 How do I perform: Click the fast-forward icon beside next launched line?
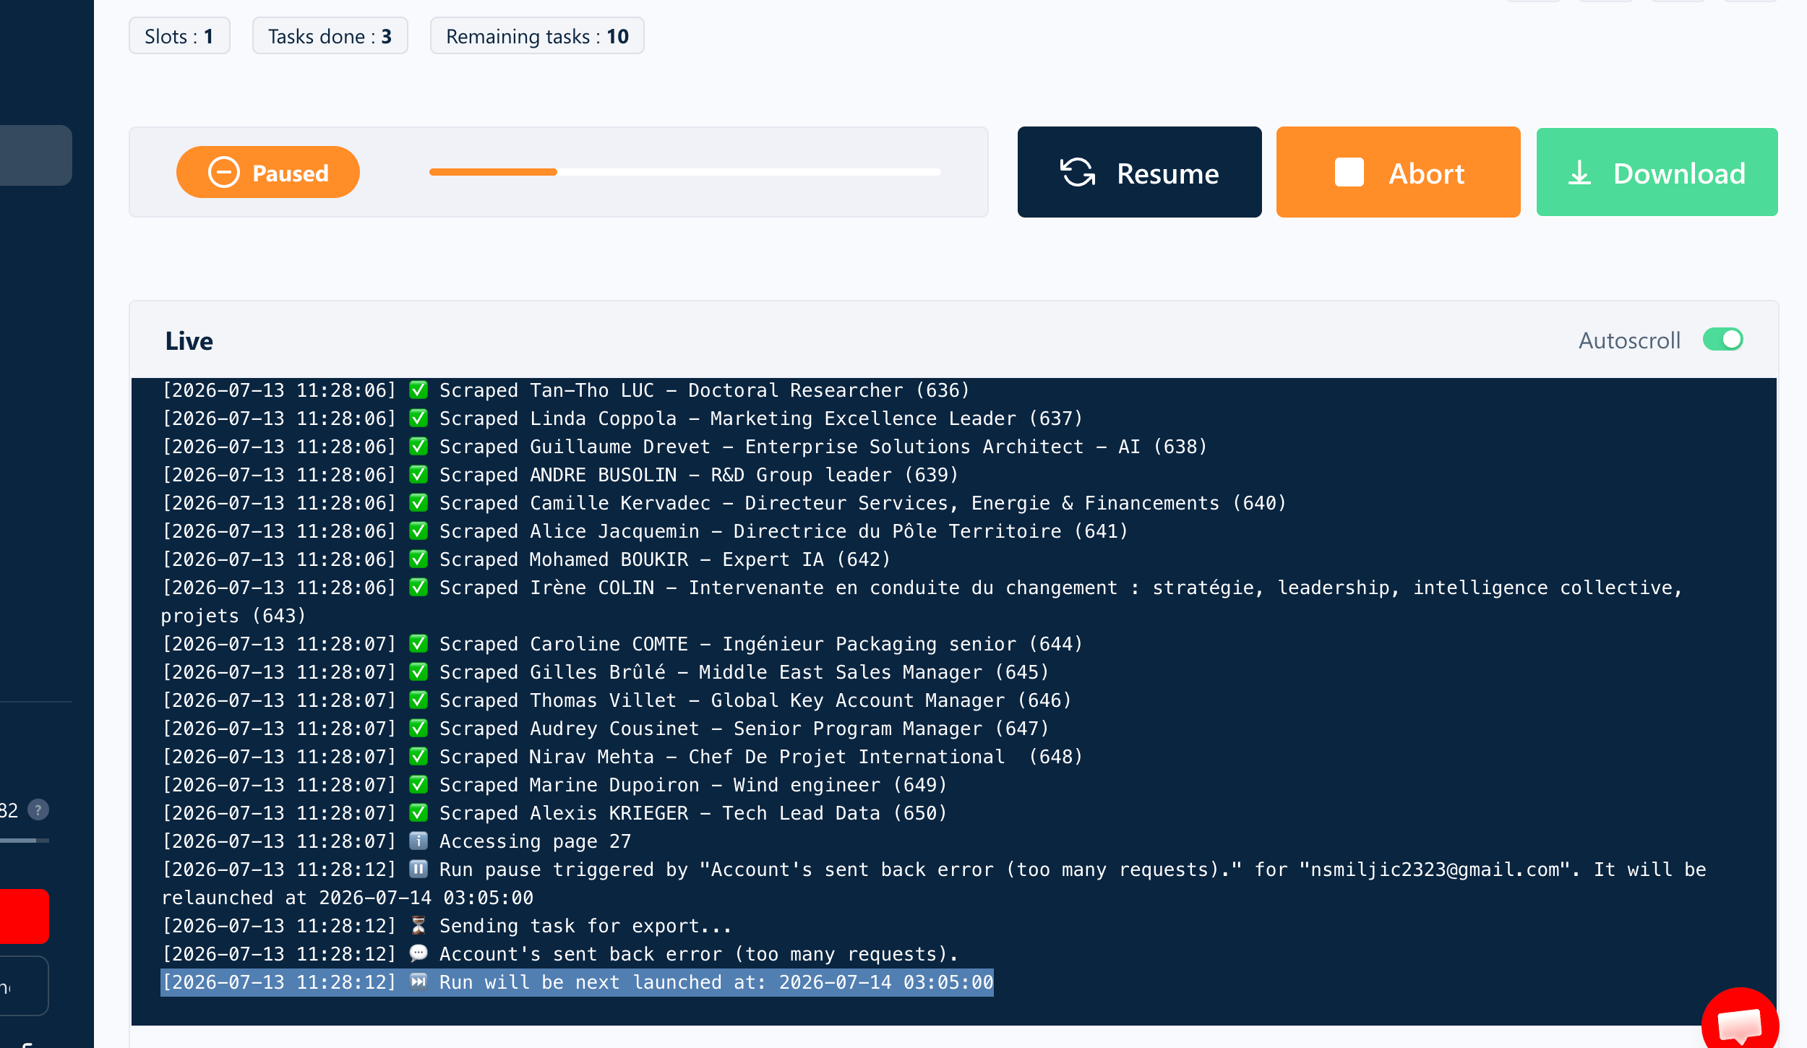coord(419,982)
